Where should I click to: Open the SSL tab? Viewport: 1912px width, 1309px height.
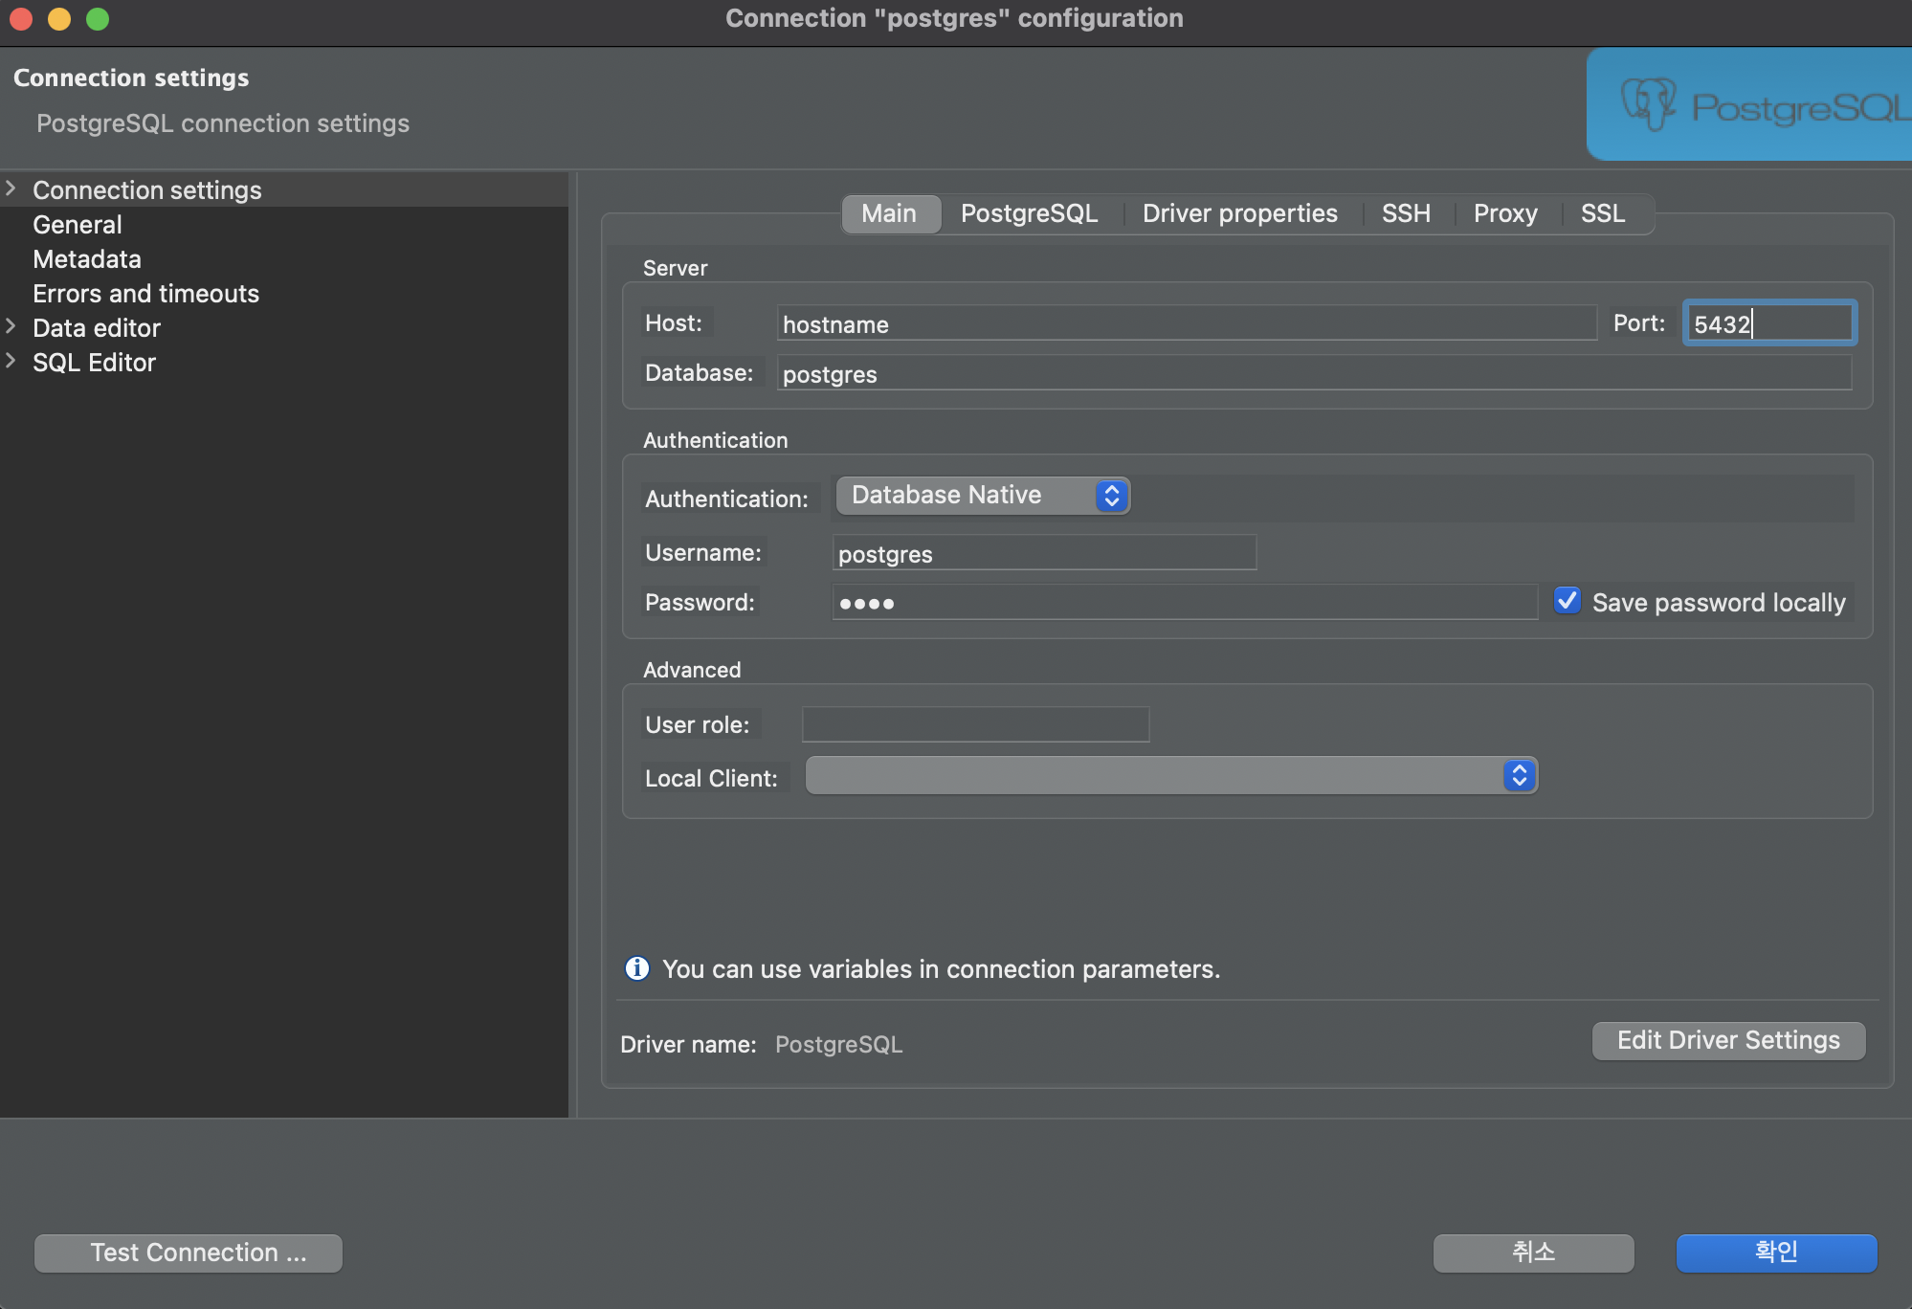[x=1602, y=213]
